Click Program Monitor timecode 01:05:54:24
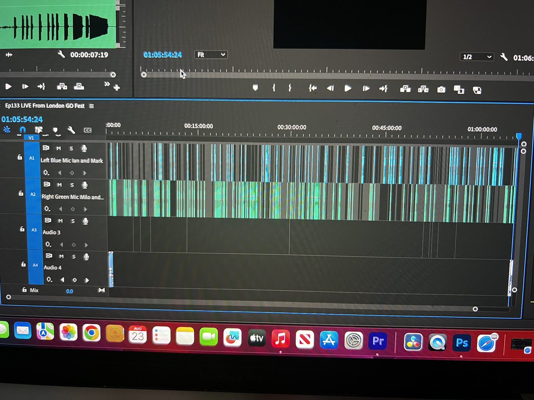 click(x=163, y=55)
